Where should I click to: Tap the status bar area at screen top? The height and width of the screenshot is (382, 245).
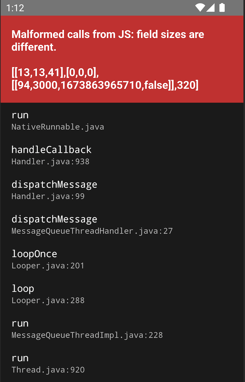coord(122,8)
